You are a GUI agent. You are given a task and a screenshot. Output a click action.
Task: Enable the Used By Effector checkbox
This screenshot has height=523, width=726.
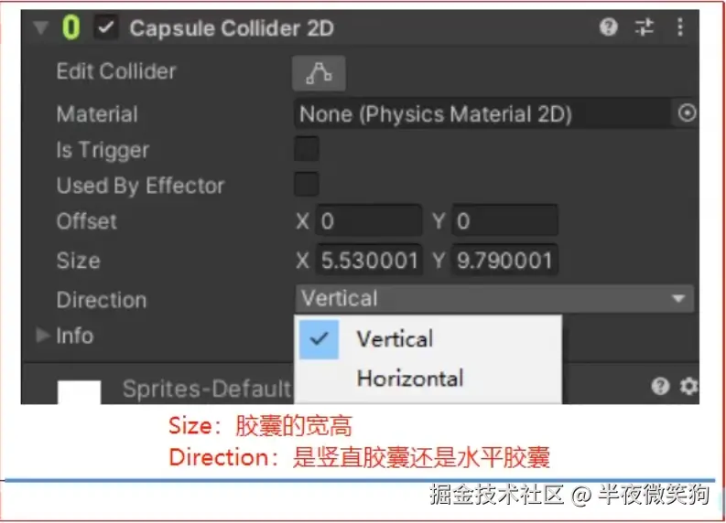[307, 185]
